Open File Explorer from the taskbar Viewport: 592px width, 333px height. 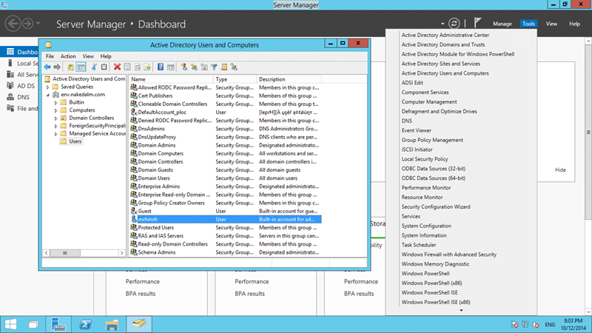click(x=112, y=324)
